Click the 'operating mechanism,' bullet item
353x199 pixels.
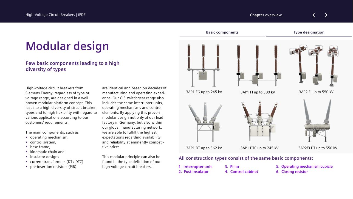[x=49, y=137]
